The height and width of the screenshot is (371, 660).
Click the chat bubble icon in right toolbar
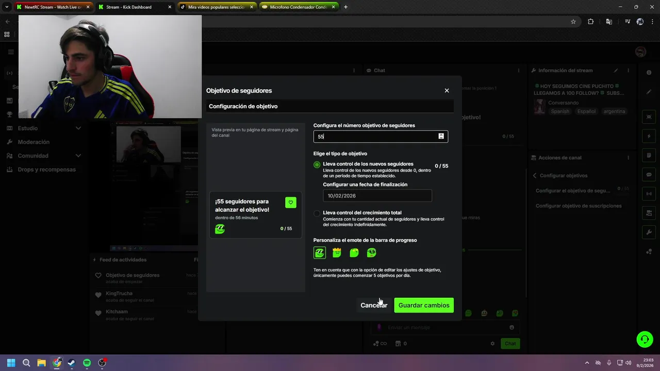pyautogui.click(x=649, y=175)
